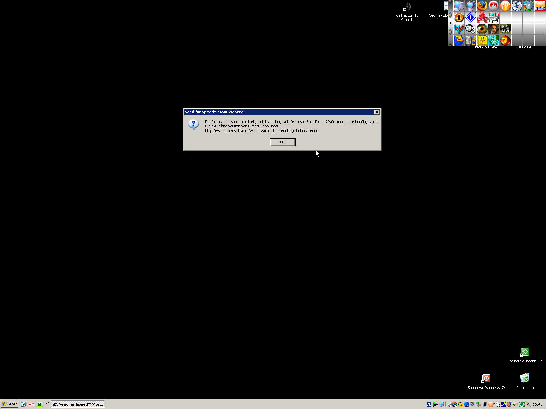
Task: Launch the red winged emblem game icon
Action: (x=459, y=29)
